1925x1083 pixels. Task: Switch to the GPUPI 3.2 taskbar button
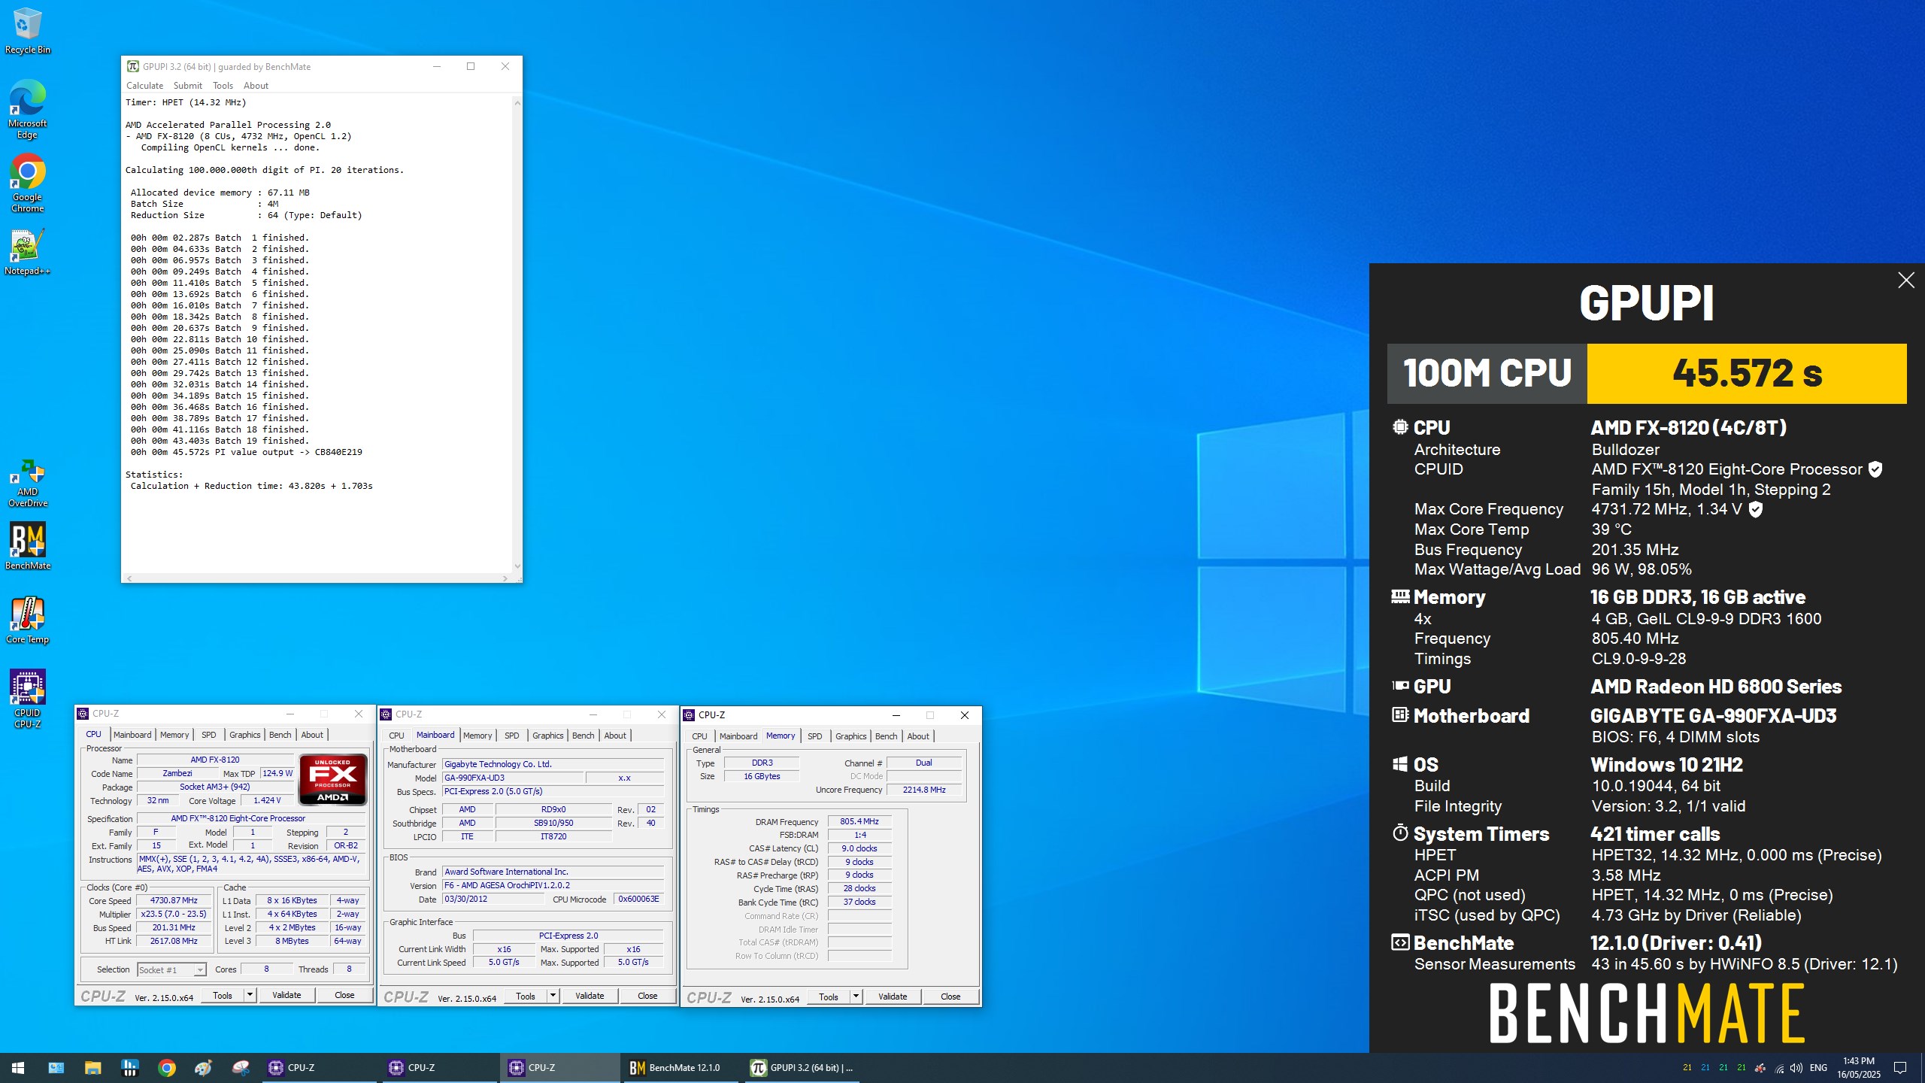[x=802, y=1067]
